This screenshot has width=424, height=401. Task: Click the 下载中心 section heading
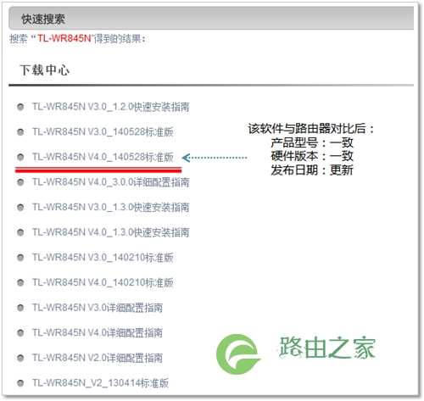click(x=44, y=70)
